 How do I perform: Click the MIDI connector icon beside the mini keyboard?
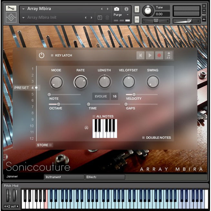[x=86, y=127]
